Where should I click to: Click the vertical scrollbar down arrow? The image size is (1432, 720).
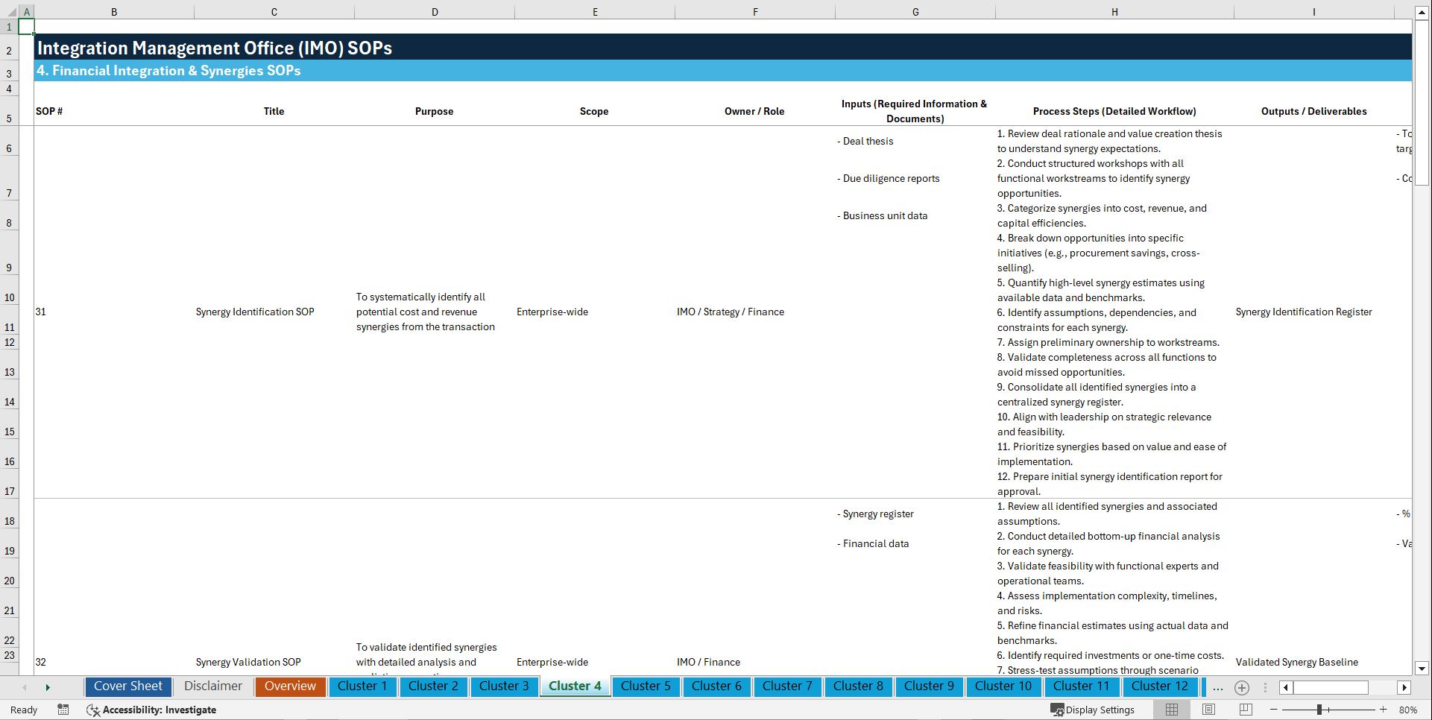(x=1422, y=669)
